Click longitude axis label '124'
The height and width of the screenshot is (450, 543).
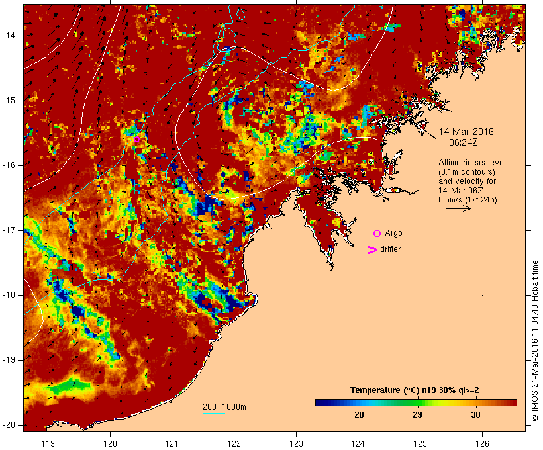click(x=358, y=444)
